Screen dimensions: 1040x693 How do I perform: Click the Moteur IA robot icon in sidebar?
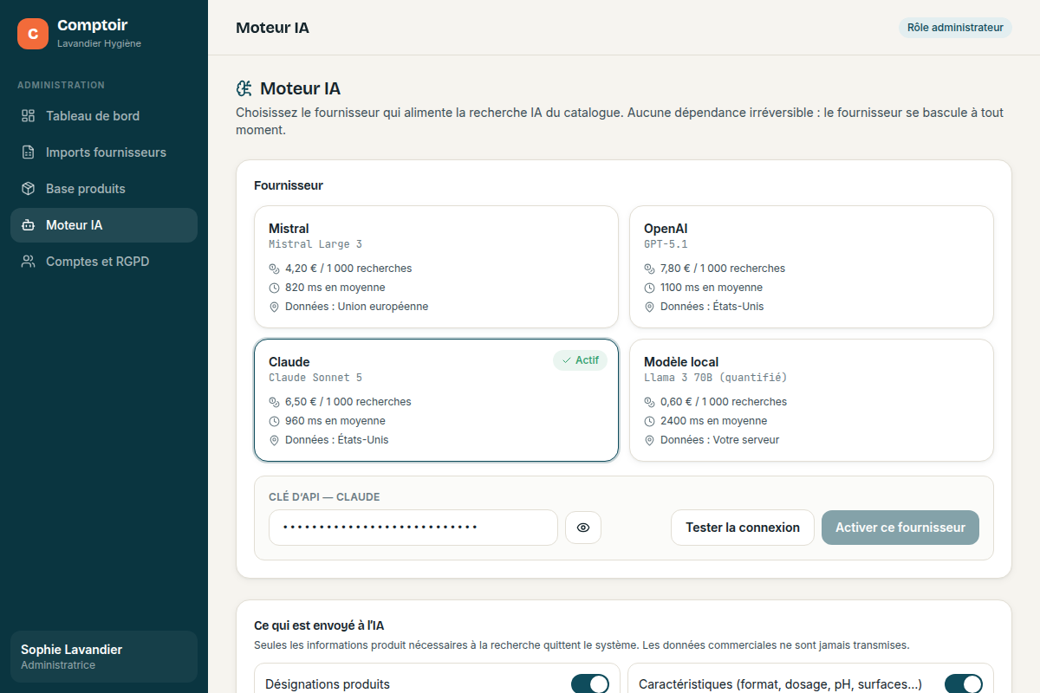pyautogui.click(x=29, y=225)
